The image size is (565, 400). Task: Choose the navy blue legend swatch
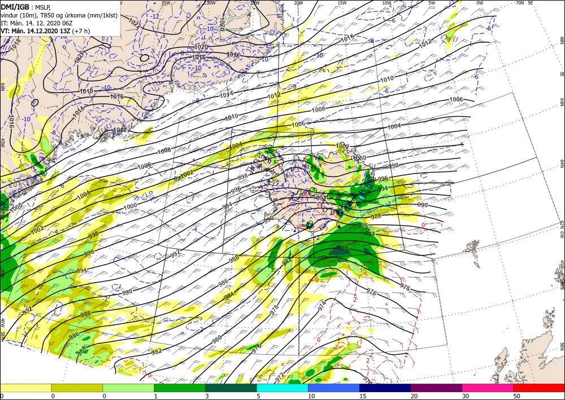385,388
